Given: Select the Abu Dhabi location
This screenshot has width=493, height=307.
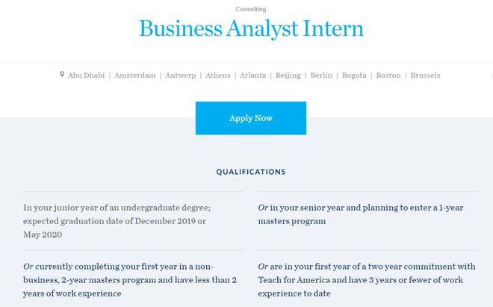Looking at the screenshot, I should click(x=86, y=75).
